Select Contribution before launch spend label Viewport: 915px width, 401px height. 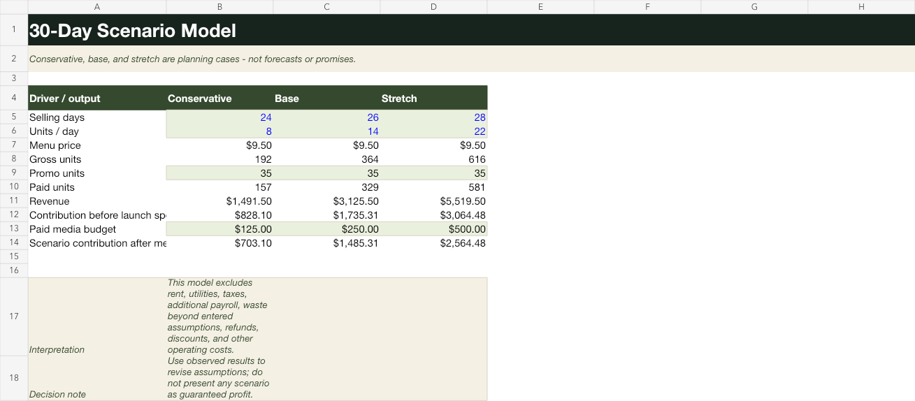[x=97, y=215]
